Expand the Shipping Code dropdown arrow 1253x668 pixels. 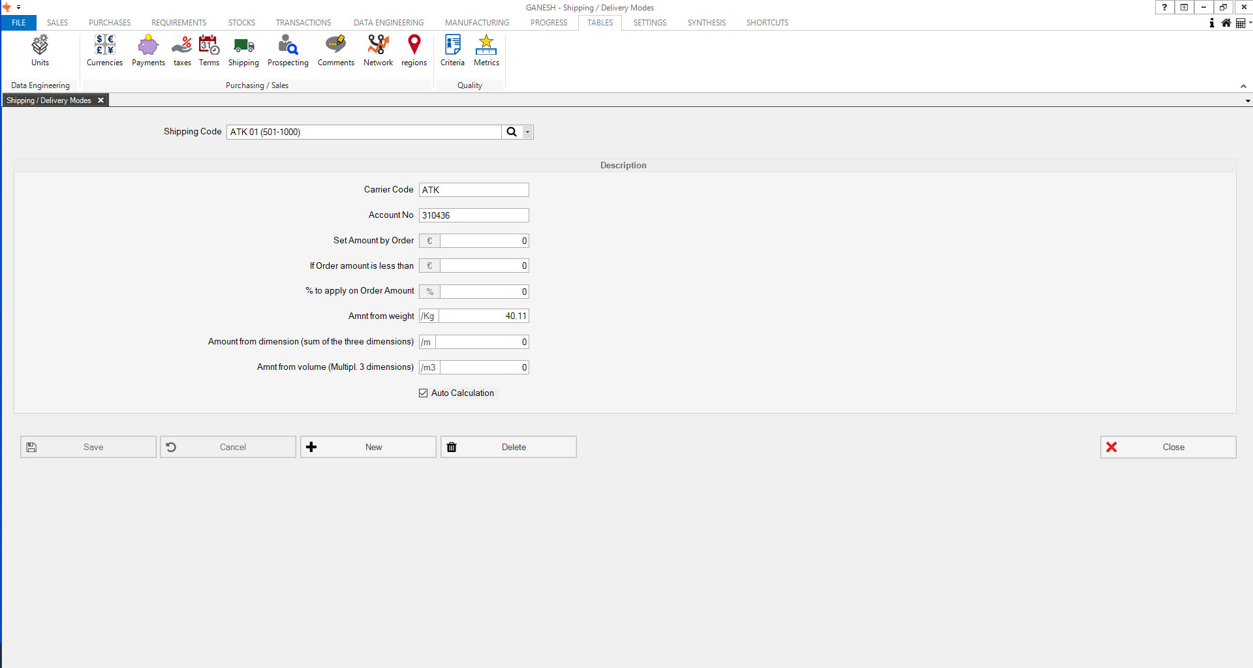527,132
